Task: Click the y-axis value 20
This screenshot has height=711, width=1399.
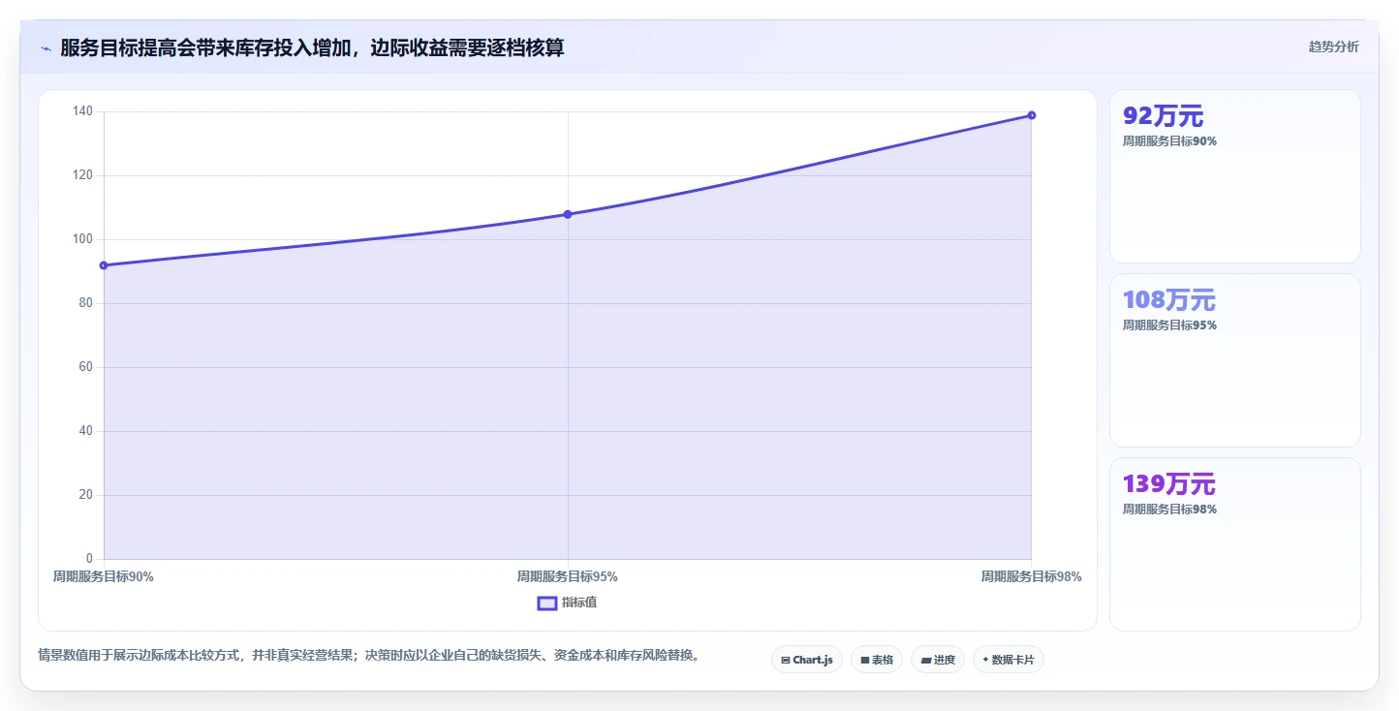Action: [87, 495]
